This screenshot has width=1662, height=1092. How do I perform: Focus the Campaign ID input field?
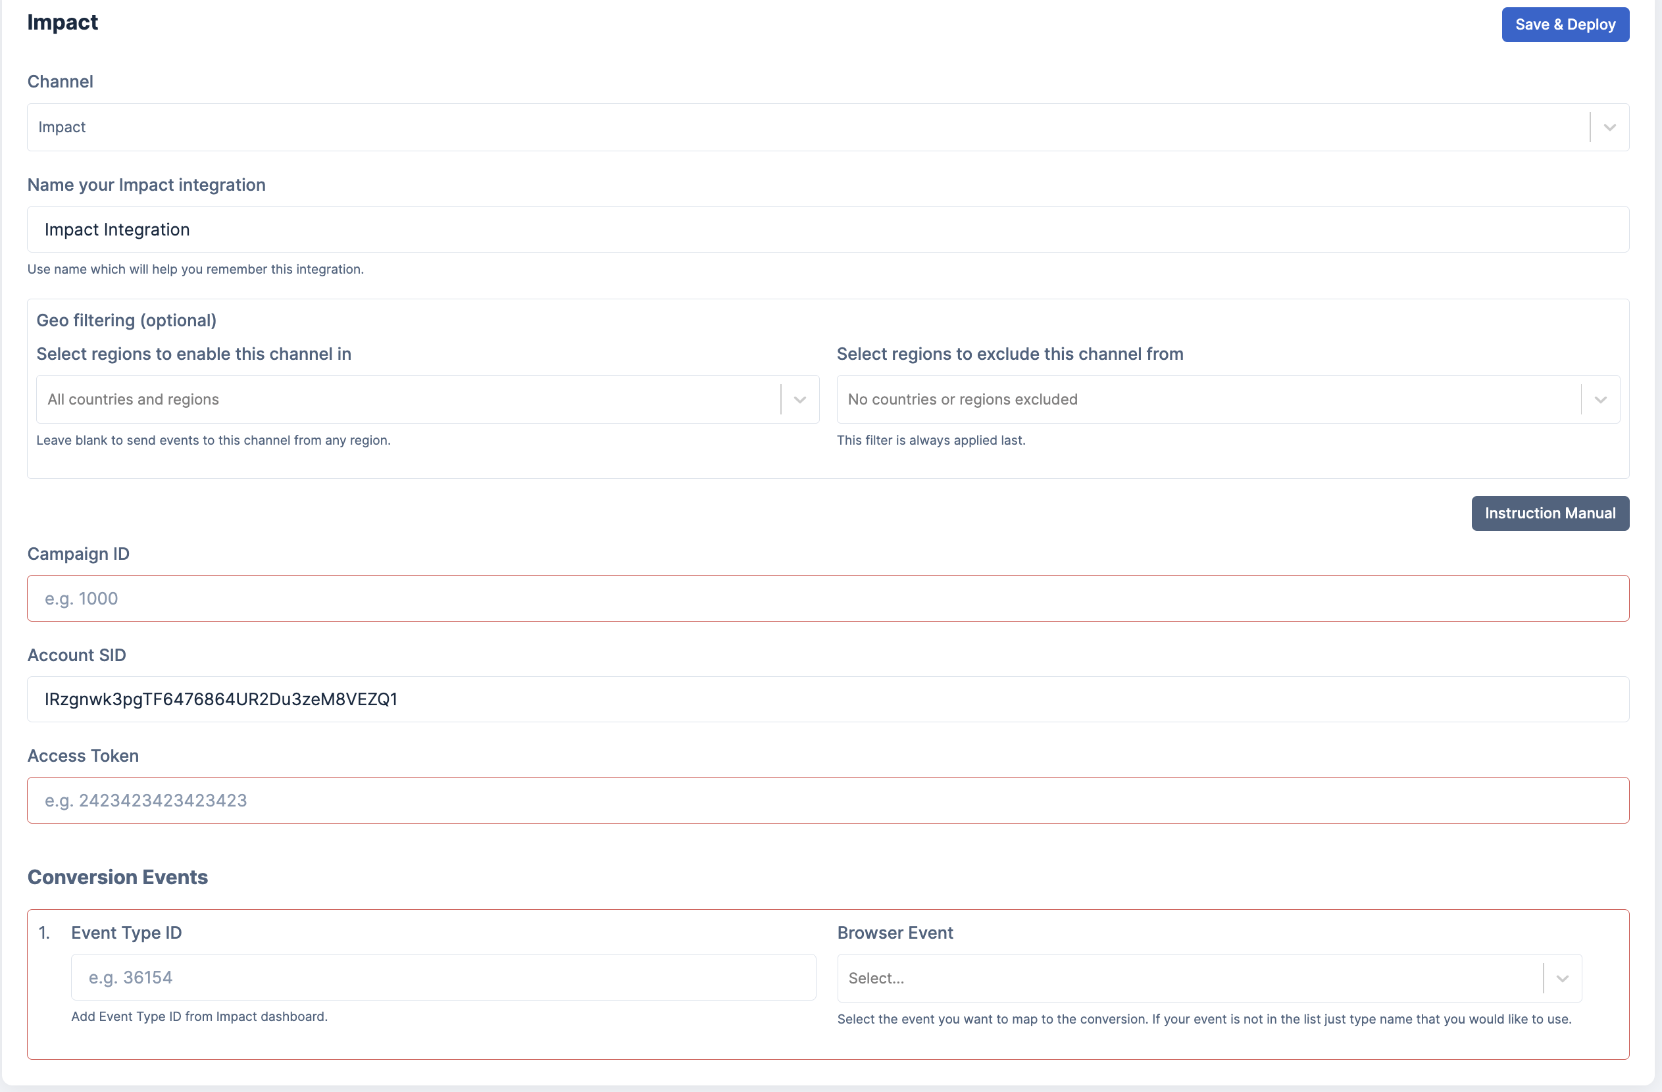pos(828,599)
